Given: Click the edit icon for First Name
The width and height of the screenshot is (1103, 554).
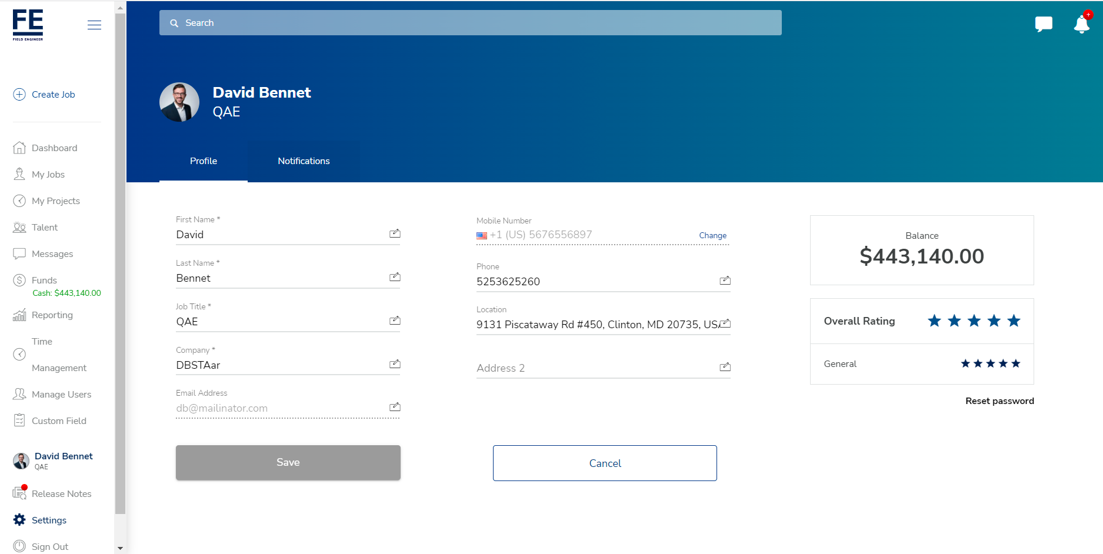Looking at the screenshot, I should (395, 233).
